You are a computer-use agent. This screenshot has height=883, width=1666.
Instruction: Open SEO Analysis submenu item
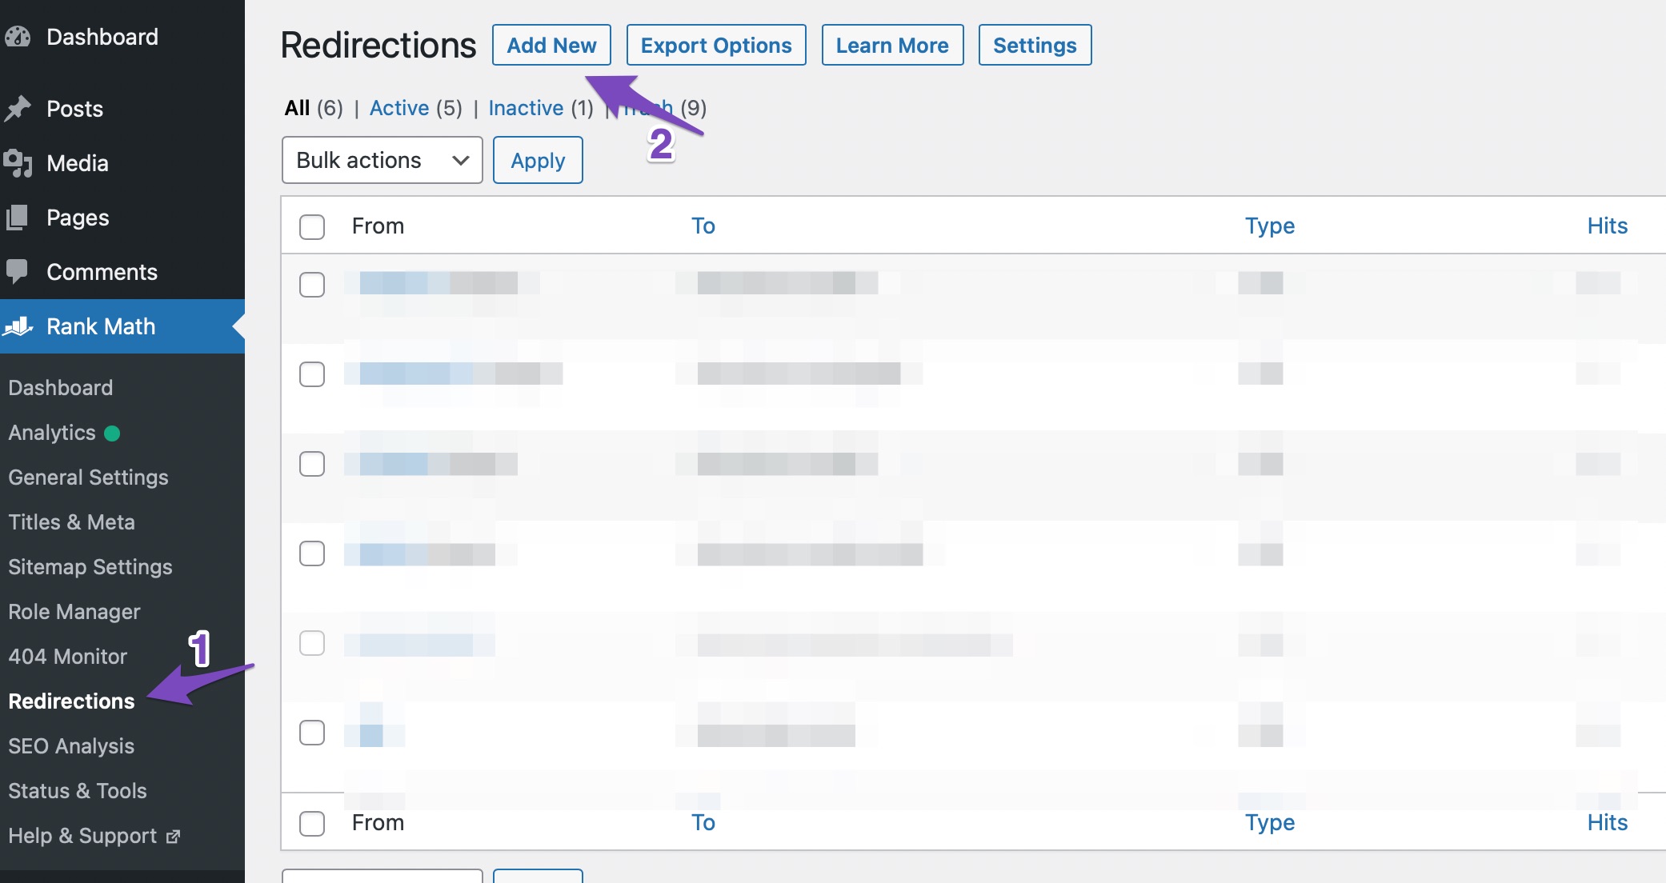71,746
